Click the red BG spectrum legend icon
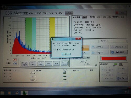The image size is (131, 98). click(15, 60)
